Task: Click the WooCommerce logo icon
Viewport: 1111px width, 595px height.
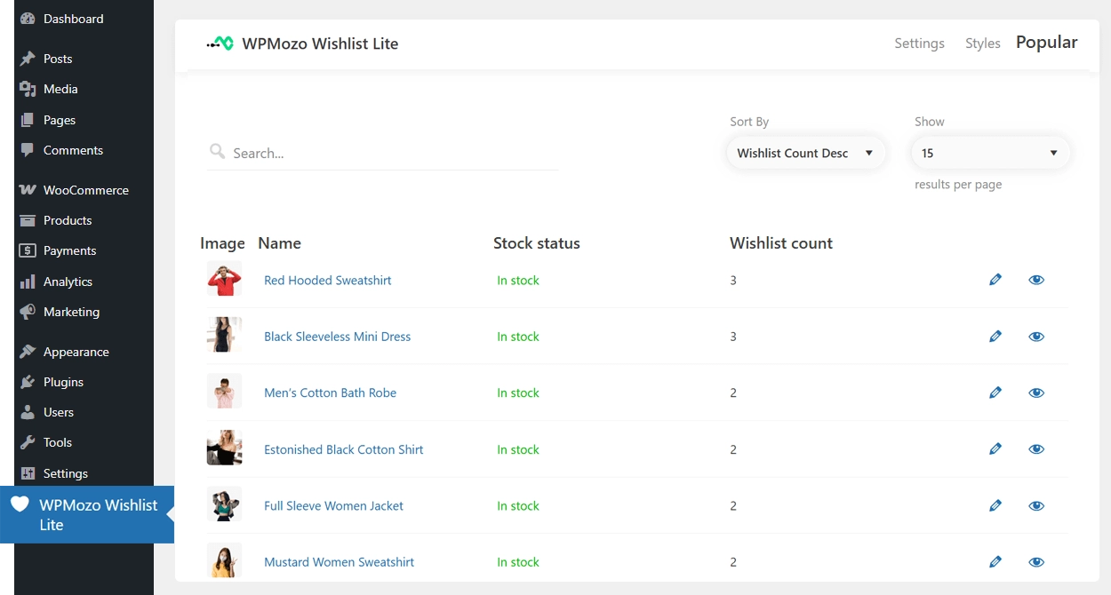Action: tap(28, 190)
